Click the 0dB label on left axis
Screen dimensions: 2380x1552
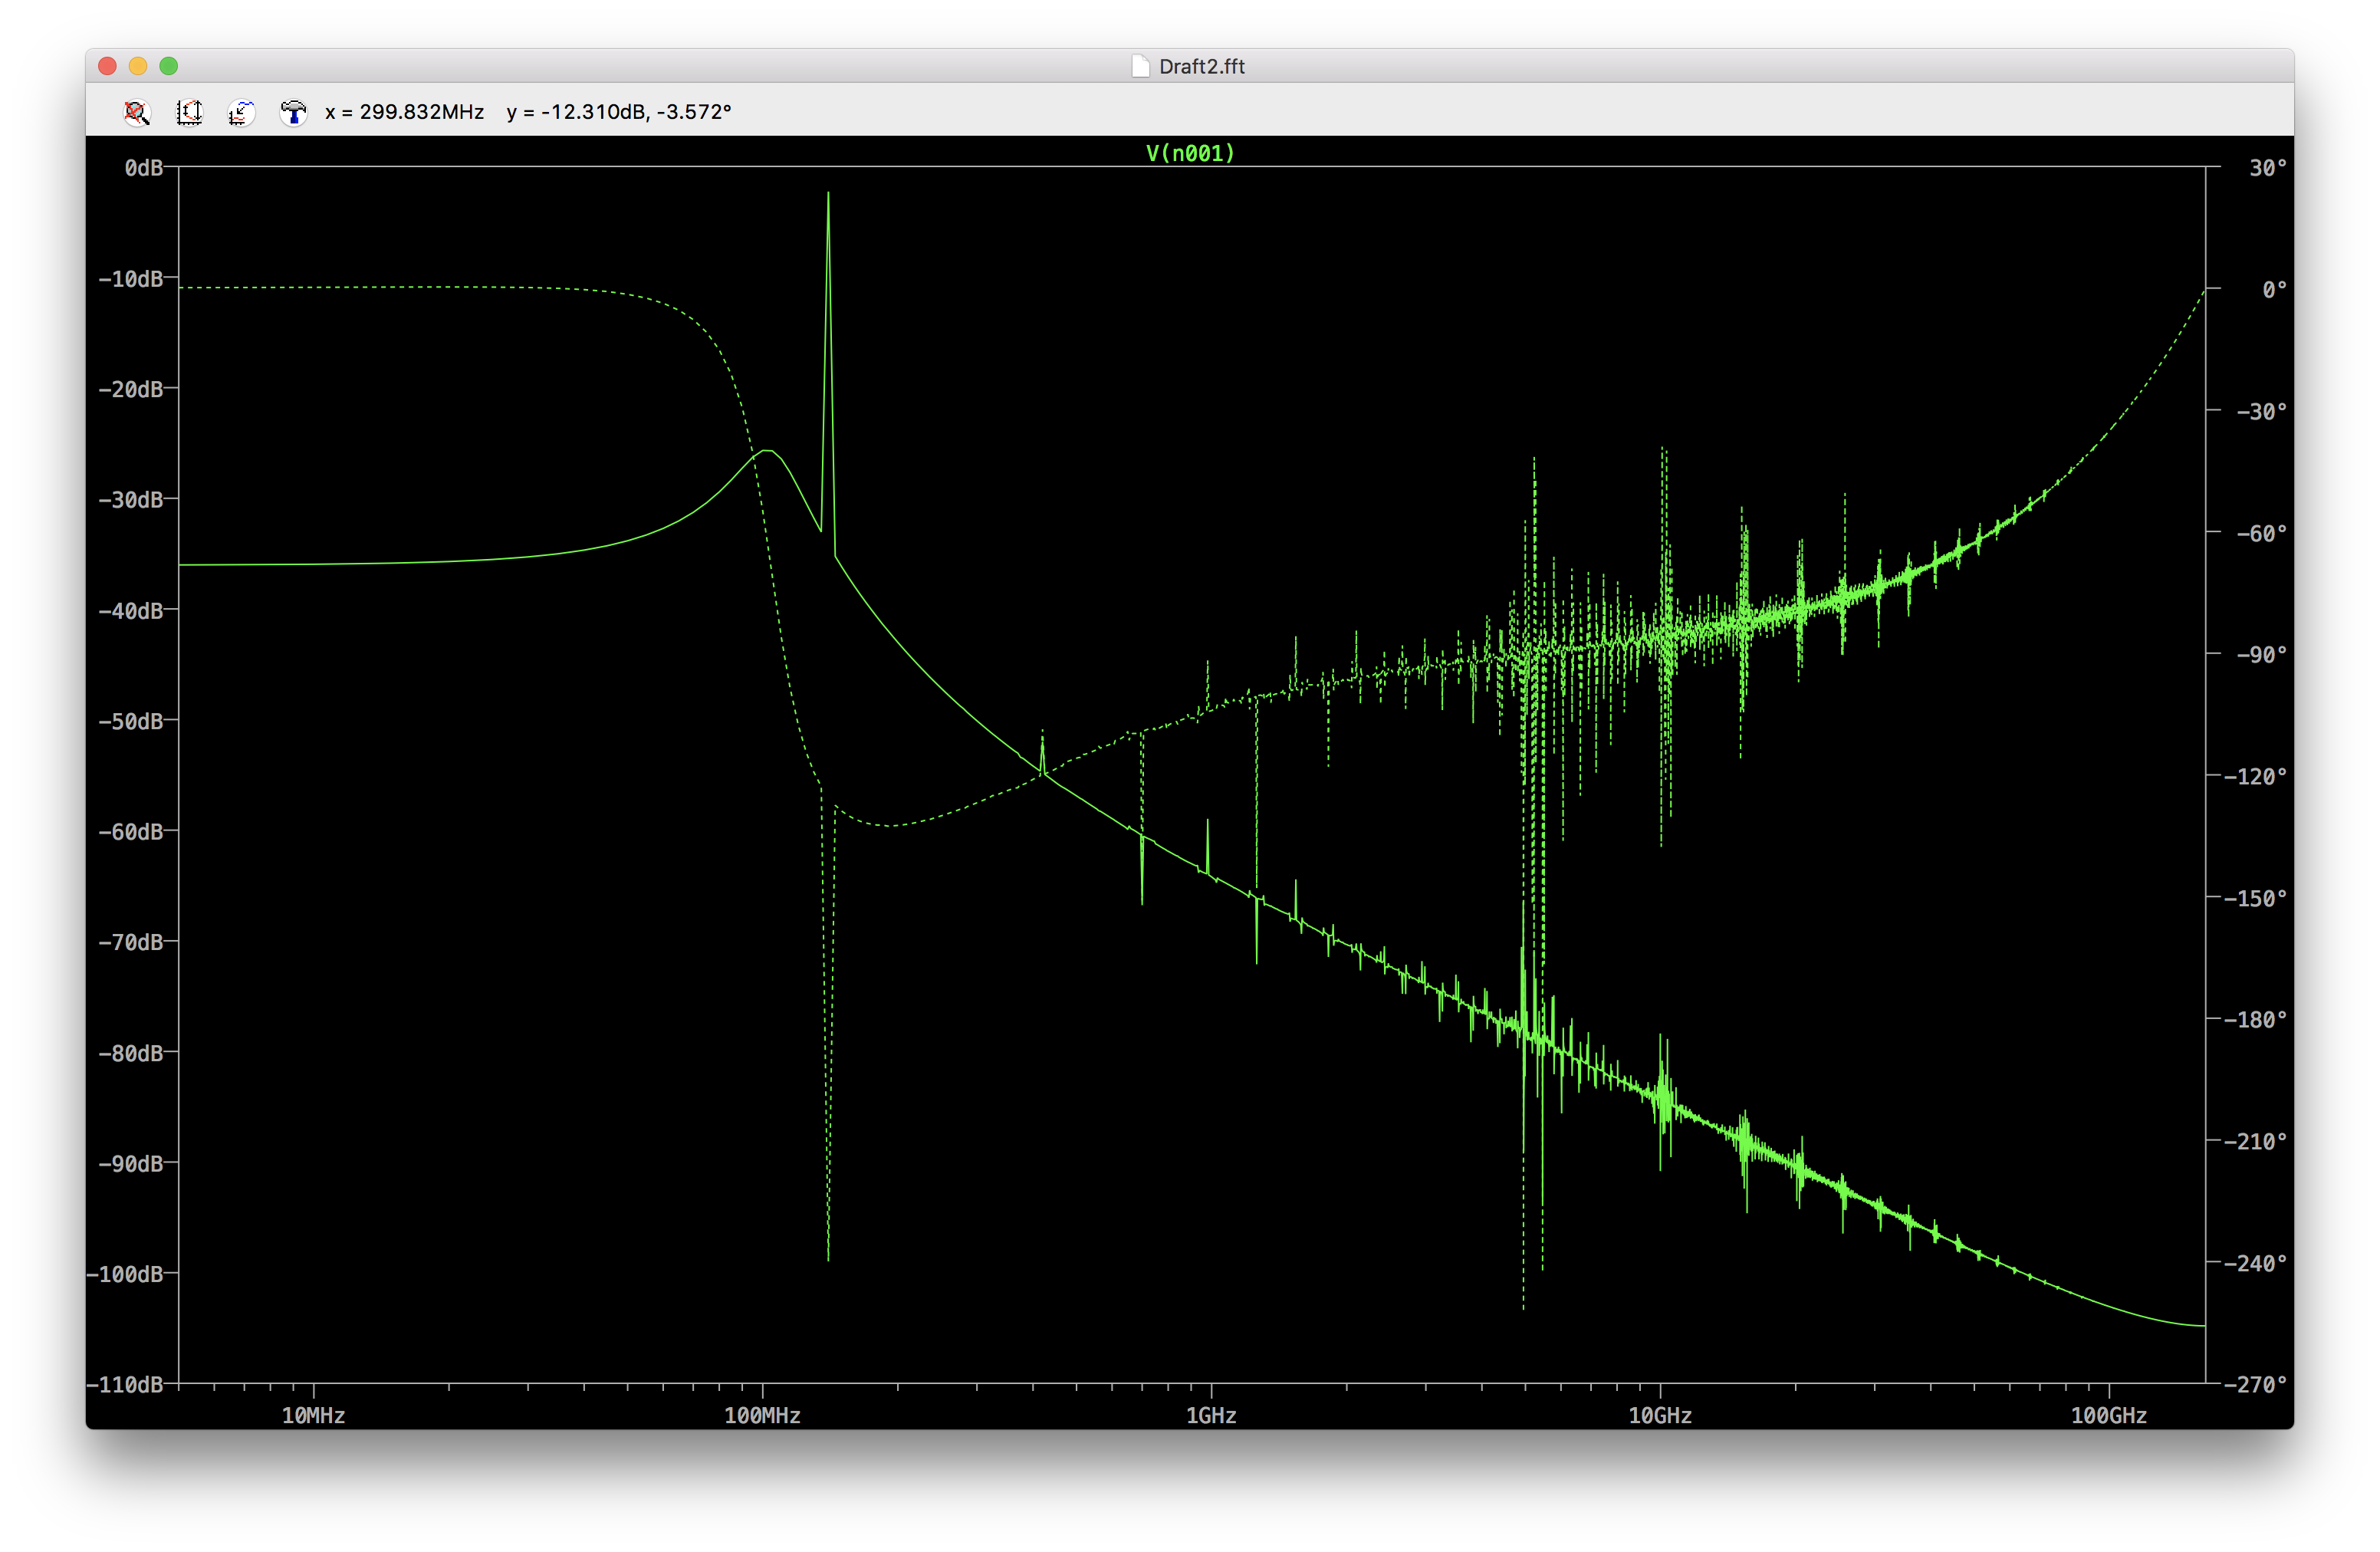click(143, 168)
